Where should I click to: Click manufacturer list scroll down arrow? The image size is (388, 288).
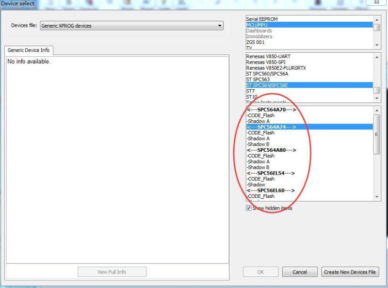(377, 98)
